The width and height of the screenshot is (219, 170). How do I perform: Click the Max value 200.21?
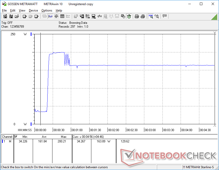(x=62, y=141)
